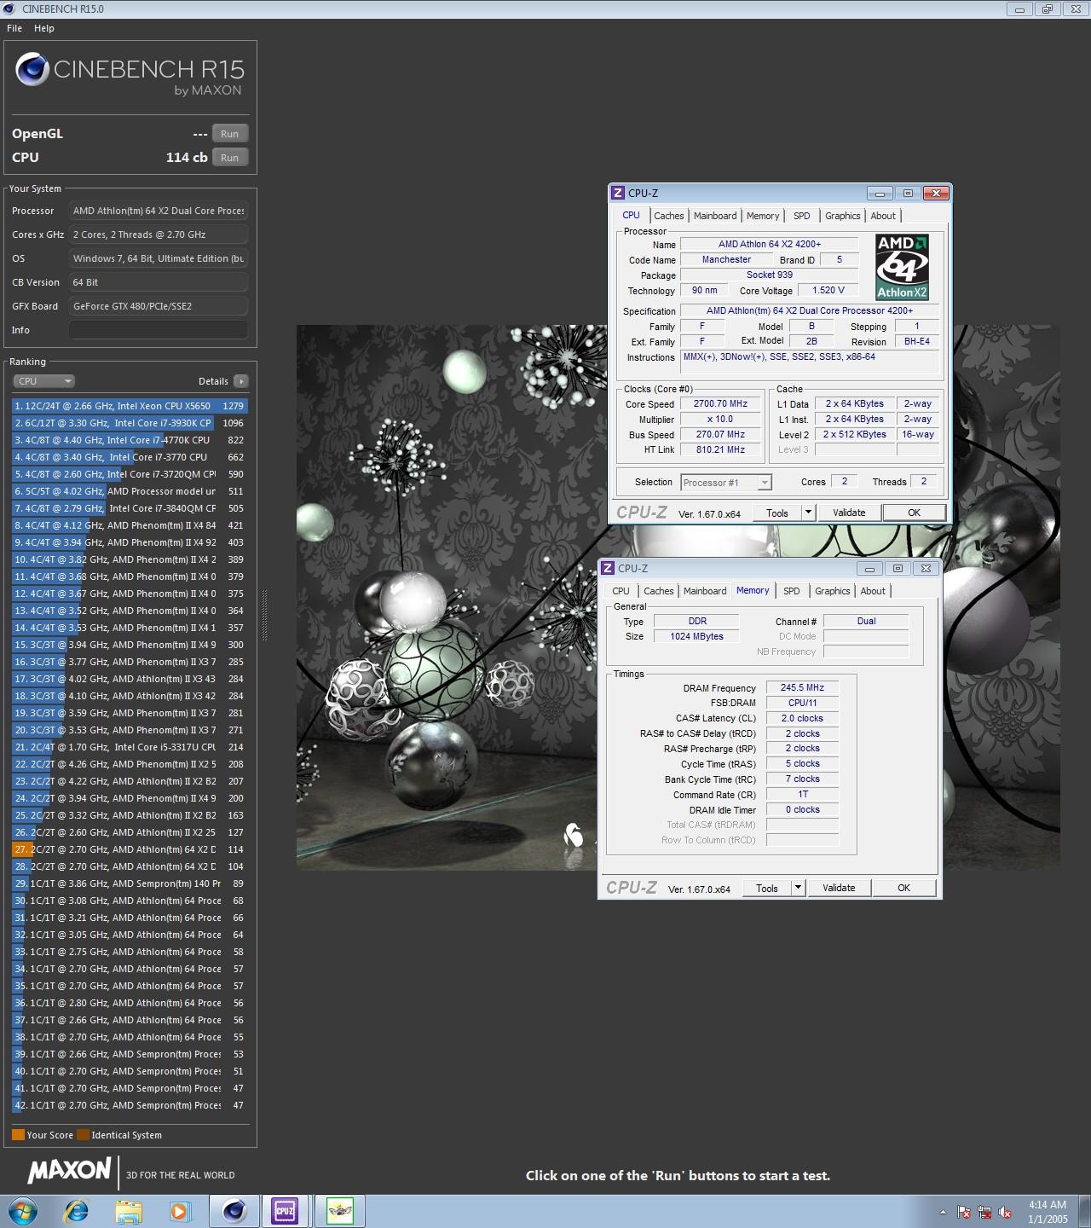This screenshot has width=1091, height=1228.
Task: Click OK in upper CPU-Z window
Action: tap(914, 513)
